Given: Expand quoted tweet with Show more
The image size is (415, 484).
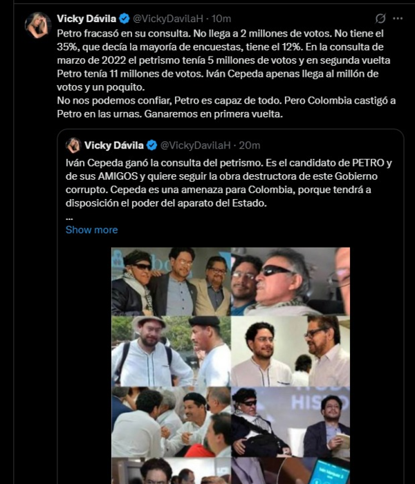Looking at the screenshot, I should (x=92, y=230).
